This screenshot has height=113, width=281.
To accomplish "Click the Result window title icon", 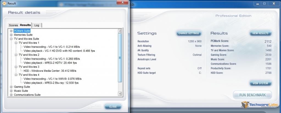I will click(x=4, y=3).
